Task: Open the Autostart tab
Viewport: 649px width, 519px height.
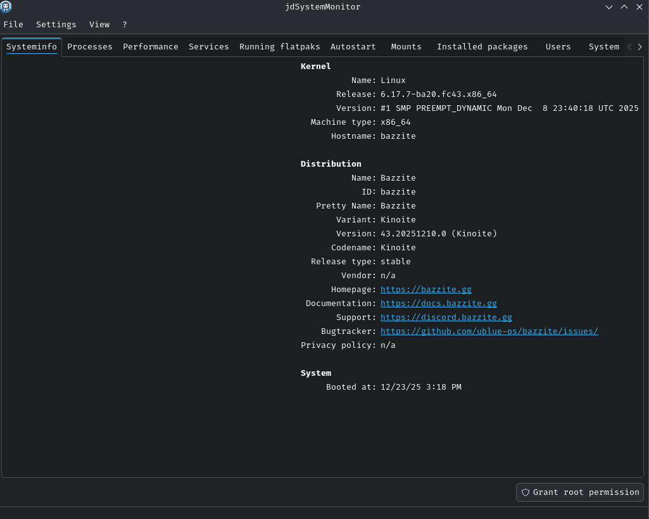Action: coord(353,46)
